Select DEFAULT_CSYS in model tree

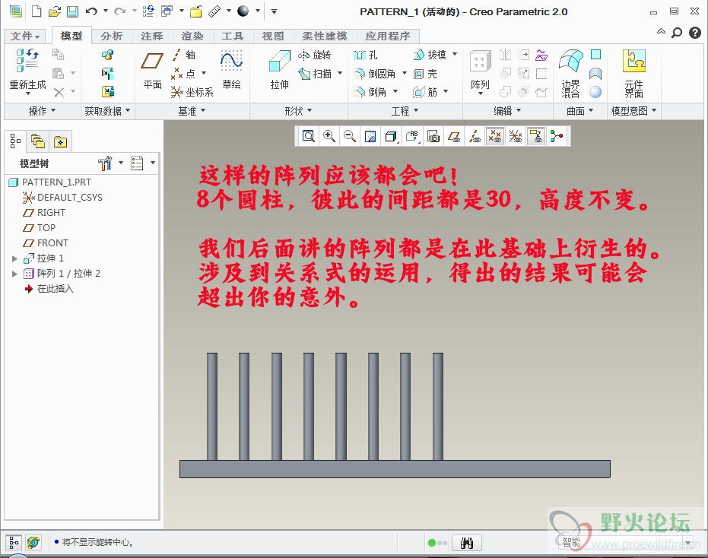(x=63, y=198)
